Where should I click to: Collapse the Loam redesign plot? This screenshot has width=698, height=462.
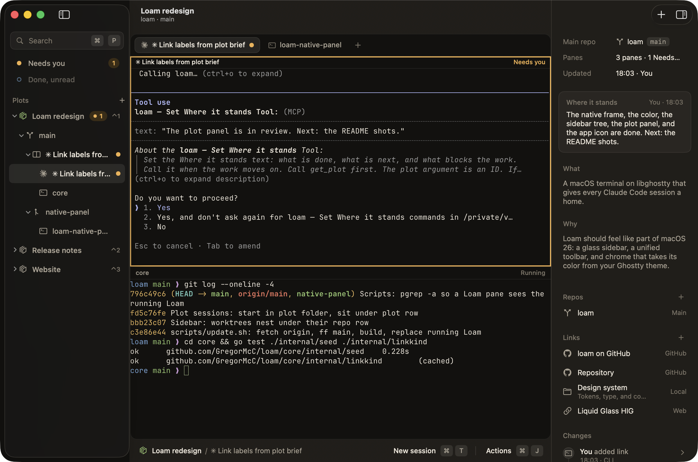coord(14,116)
